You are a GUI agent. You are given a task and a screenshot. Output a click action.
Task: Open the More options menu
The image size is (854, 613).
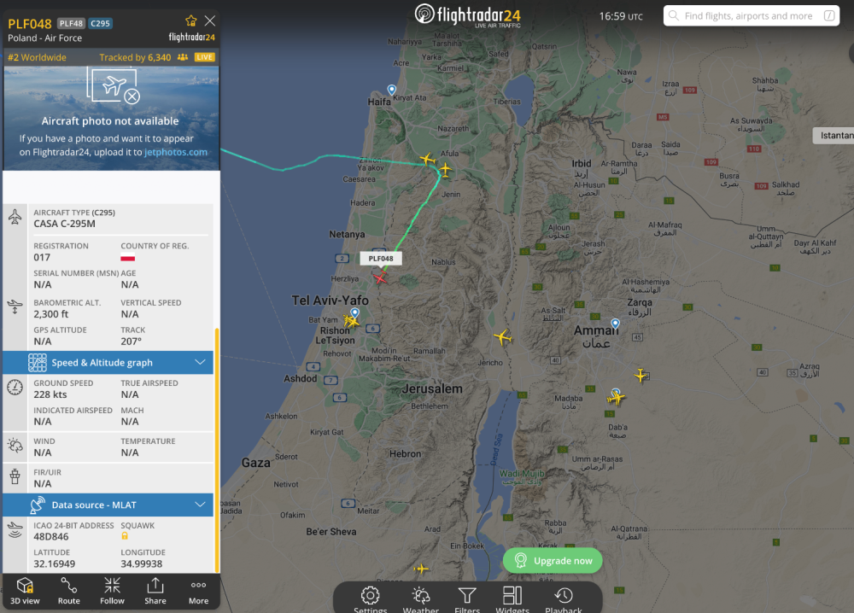198,591
